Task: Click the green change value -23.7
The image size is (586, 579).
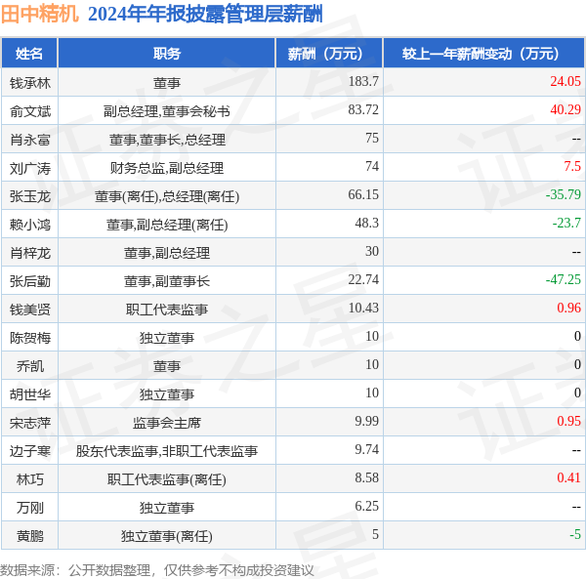Action: [566, 223]
